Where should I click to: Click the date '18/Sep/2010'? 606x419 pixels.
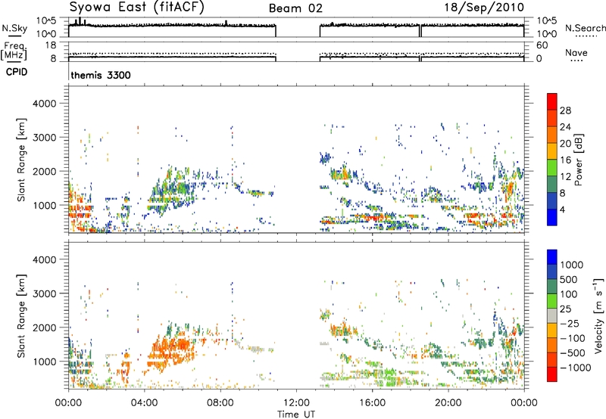coord(484,8)
